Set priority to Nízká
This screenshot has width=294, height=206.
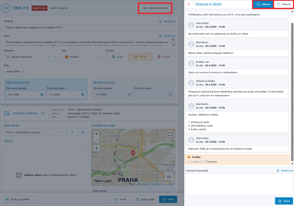(x=118, y=57)
